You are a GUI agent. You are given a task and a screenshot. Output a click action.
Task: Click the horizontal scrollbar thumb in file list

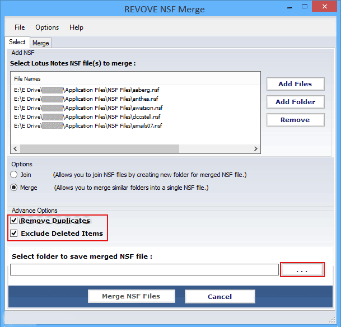pyautogui.click(x=100, y=149)
